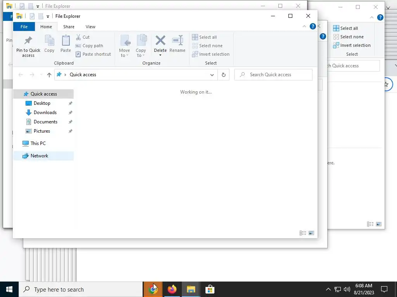Viewport: 397px width, 297px height.
Task: Expand the address bar history dropdown
Action: click(212, 75)
